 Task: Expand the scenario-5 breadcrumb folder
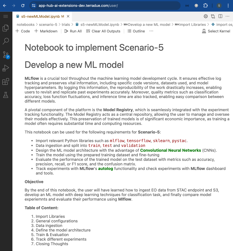(x=50, y=25)
